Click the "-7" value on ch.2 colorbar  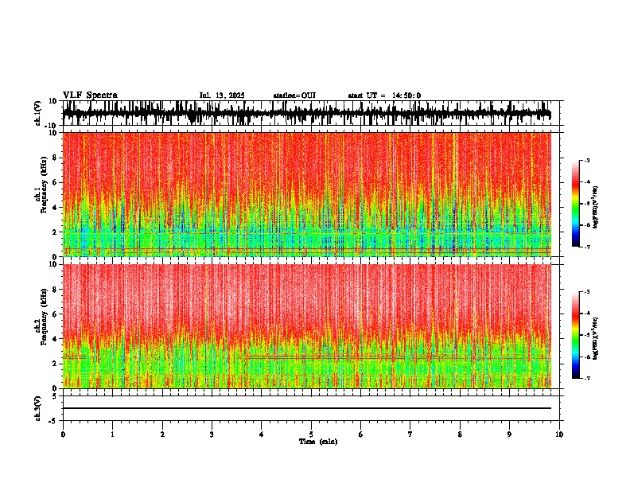[x=586, y=378]
